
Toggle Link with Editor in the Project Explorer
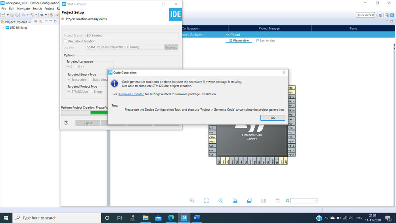40,21
